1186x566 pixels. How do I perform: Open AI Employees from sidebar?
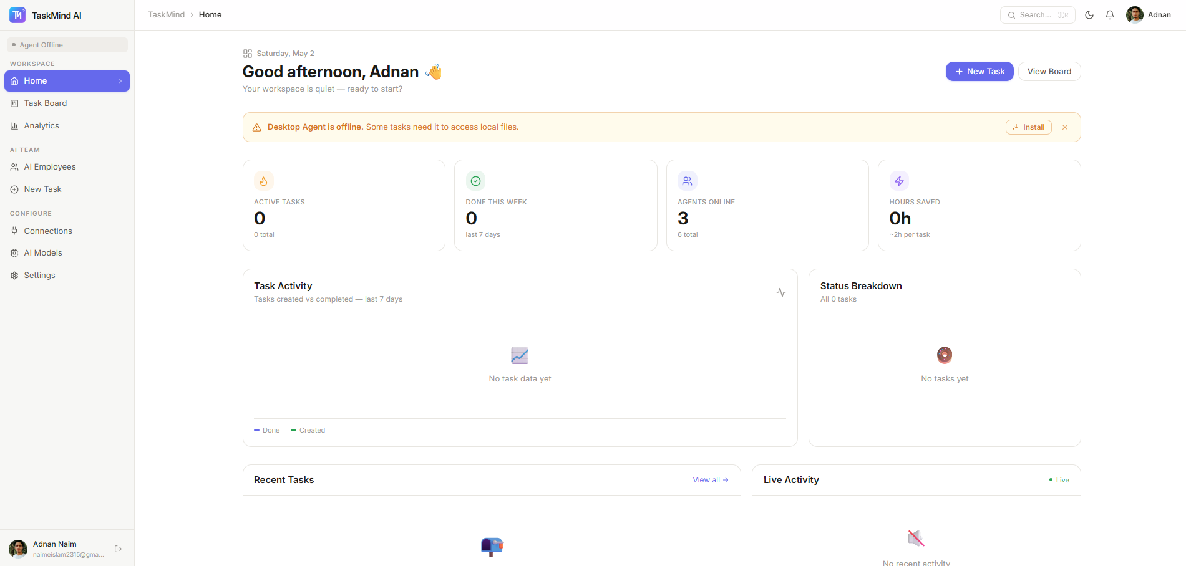(x=67, y=167)
